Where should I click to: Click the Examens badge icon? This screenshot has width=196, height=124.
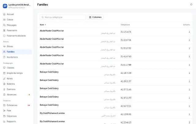(x=4, y=89)
